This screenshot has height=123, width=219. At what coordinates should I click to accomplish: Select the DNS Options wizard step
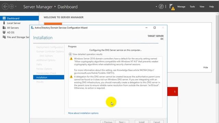click(46, 56)
